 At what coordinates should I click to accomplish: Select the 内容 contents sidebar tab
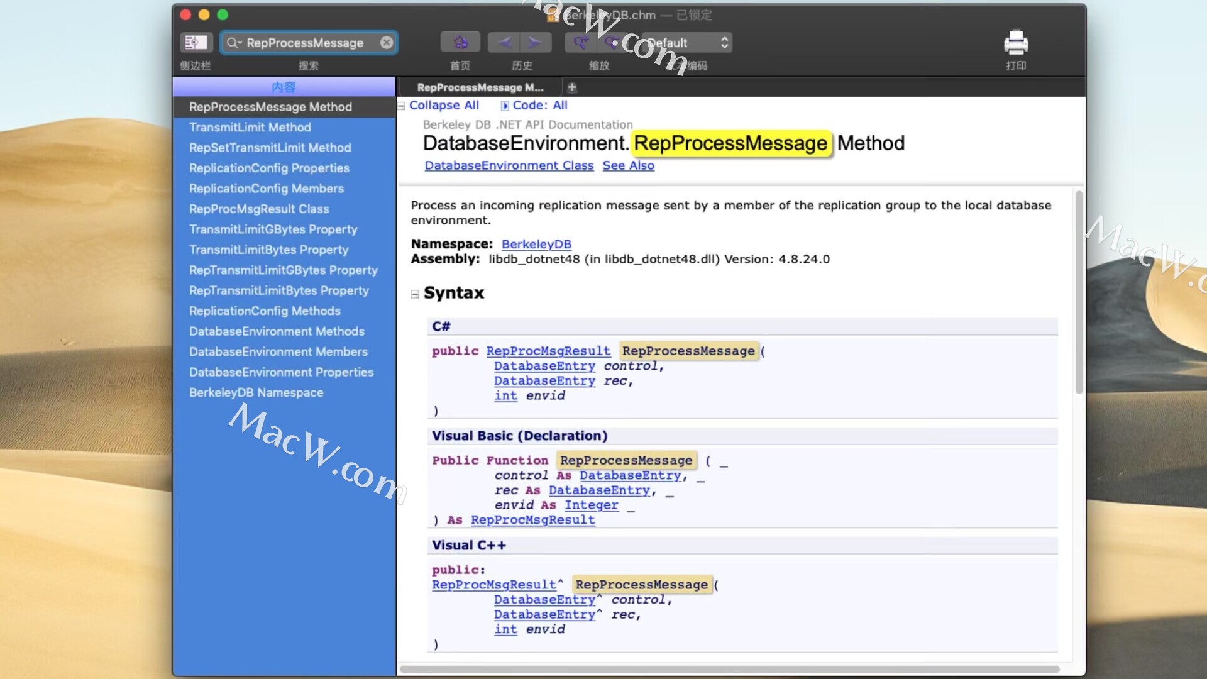point(284,87)
